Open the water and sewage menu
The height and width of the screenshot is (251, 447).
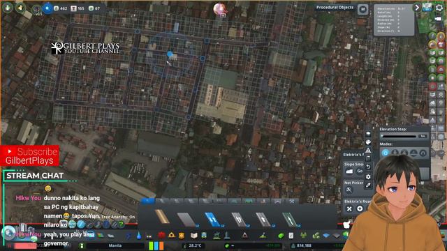point(138,236)
